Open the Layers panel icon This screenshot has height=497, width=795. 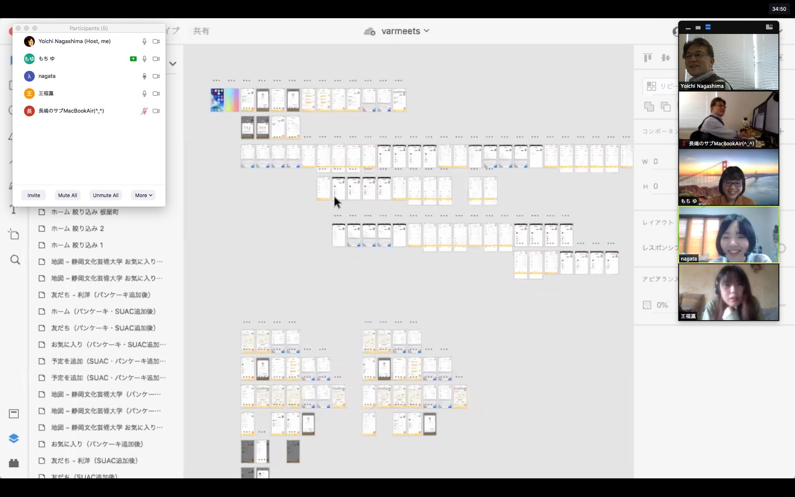coord(14,438)
